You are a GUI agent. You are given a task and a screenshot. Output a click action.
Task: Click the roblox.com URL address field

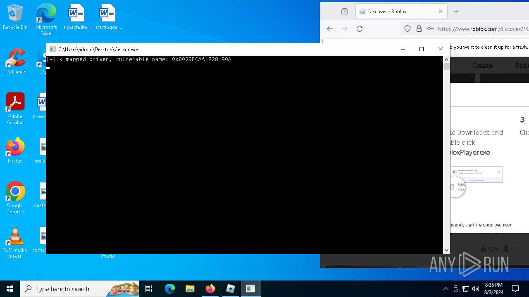coord(483,29)
